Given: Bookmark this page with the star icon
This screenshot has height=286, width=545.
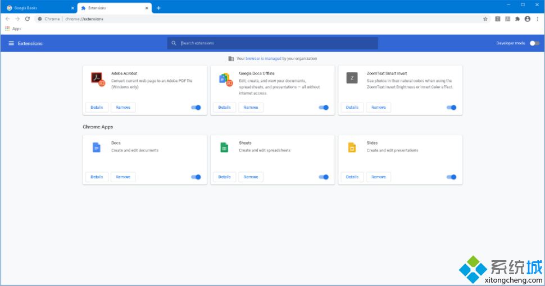Looking at the screenshot, I should click(485, 19).
